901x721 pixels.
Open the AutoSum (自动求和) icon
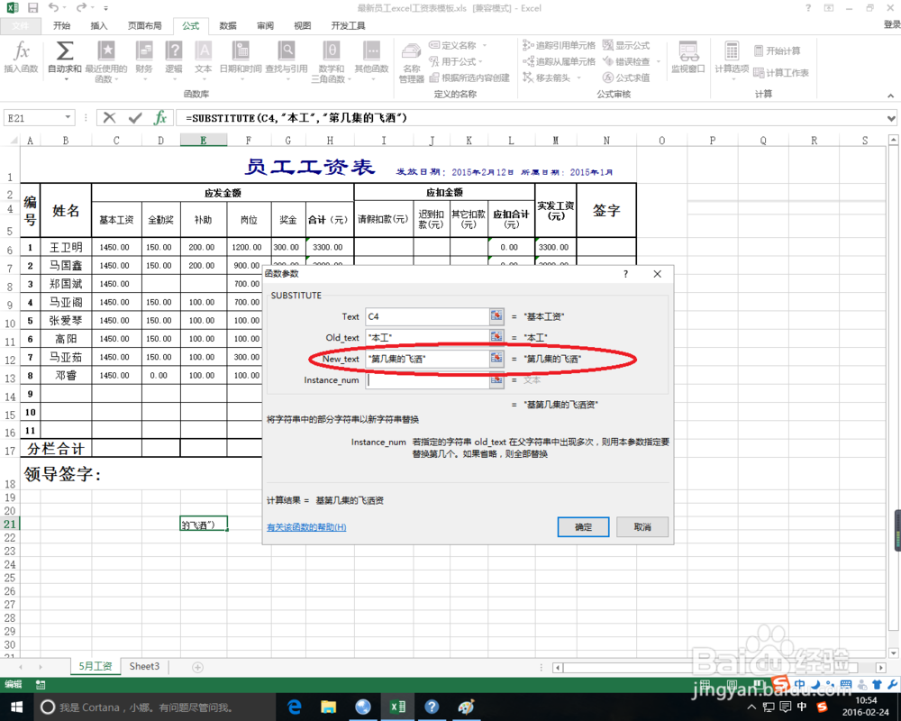pos(64,59)
